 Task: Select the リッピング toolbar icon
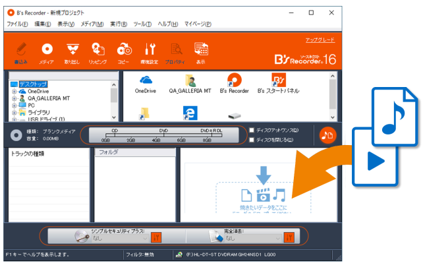click(x=98, y=53)
